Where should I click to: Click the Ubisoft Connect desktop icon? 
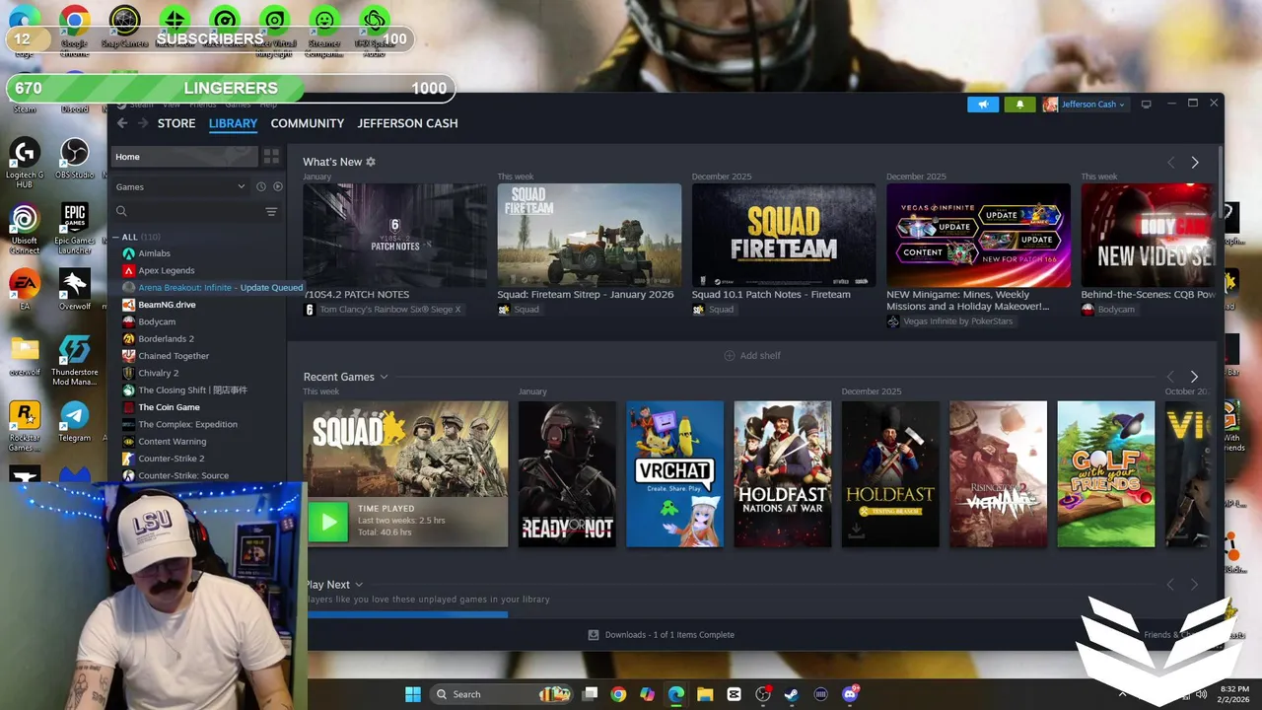25,229
